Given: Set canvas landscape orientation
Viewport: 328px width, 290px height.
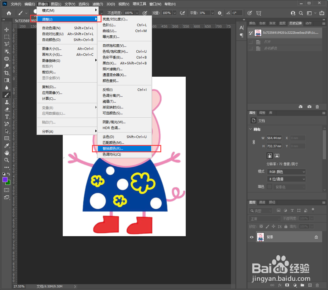Looking at the screenshot, I should 277,156.
